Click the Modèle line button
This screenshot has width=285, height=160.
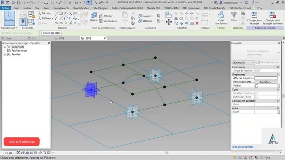[x=44, y=13]
